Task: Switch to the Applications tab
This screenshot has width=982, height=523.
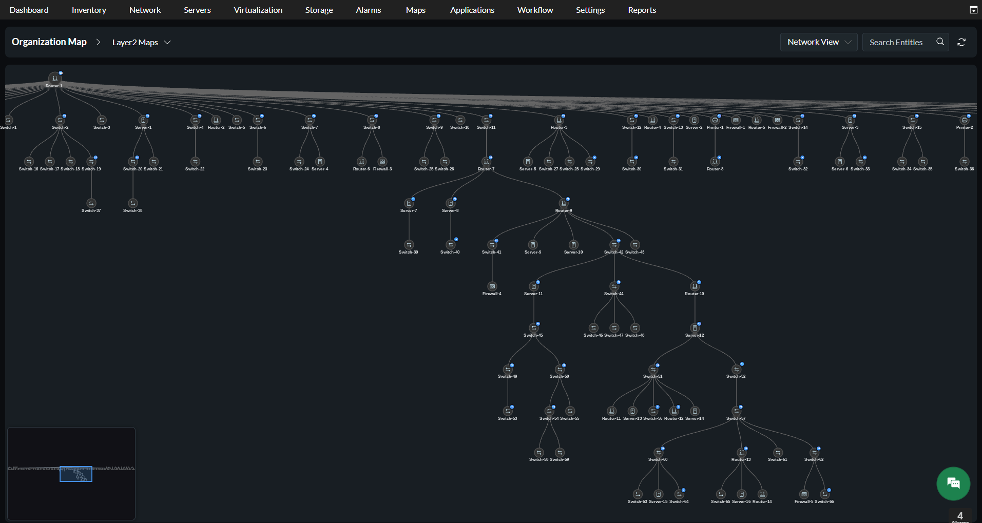Action: coord(472,10)
